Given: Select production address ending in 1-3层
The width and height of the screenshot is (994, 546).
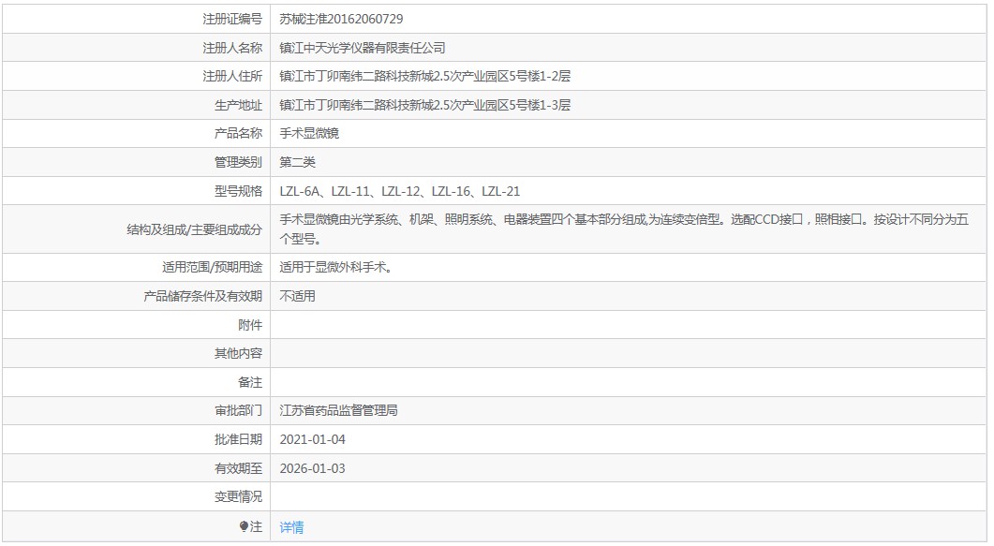Looking at the screenshot, I should (424, 105).
